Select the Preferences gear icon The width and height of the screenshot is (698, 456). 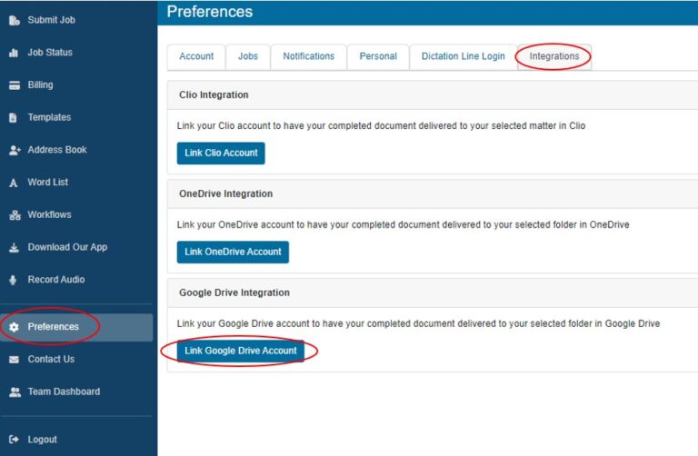pyautogui.click(x=15, y=327)
